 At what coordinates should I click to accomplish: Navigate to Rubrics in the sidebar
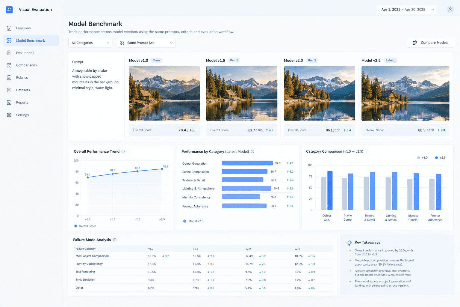pos(31,78)
